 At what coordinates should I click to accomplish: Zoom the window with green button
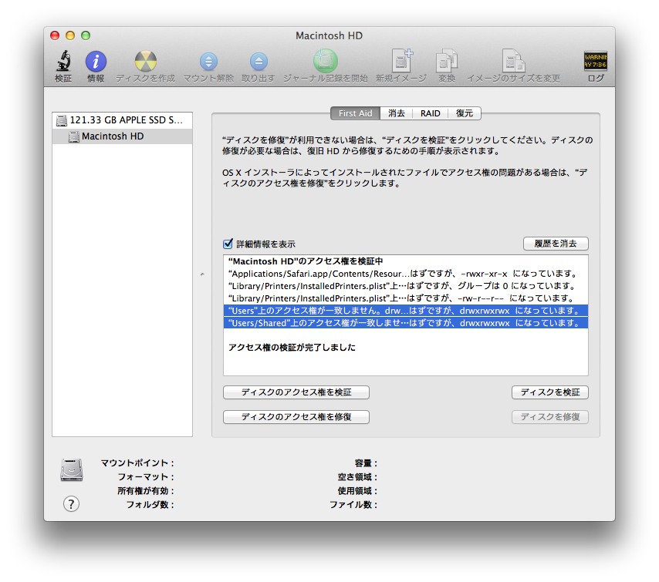pyautogui.click(x=86, y=35)
